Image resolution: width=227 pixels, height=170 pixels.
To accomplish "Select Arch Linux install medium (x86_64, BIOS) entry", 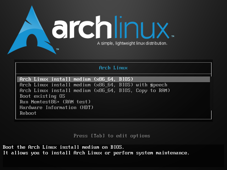I will (x=113, y=79).
